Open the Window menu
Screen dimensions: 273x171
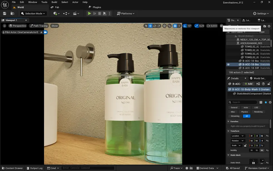33,2
